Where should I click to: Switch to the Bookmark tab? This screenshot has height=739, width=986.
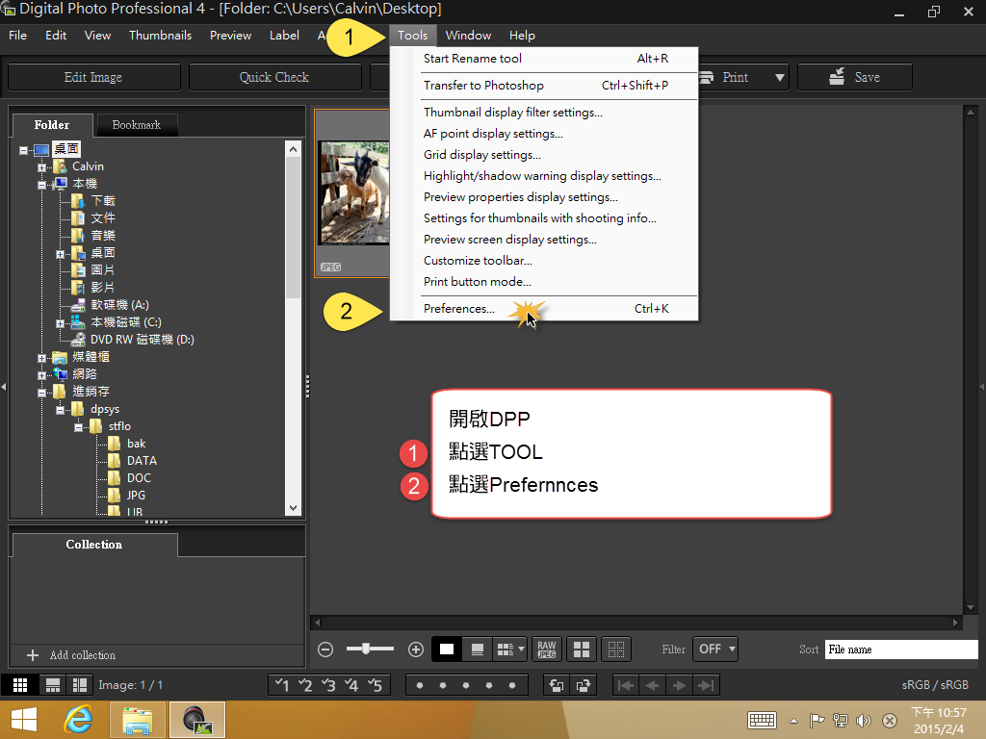pos(137,125)
